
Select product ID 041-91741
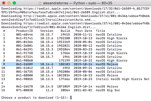tap(24, 38)
